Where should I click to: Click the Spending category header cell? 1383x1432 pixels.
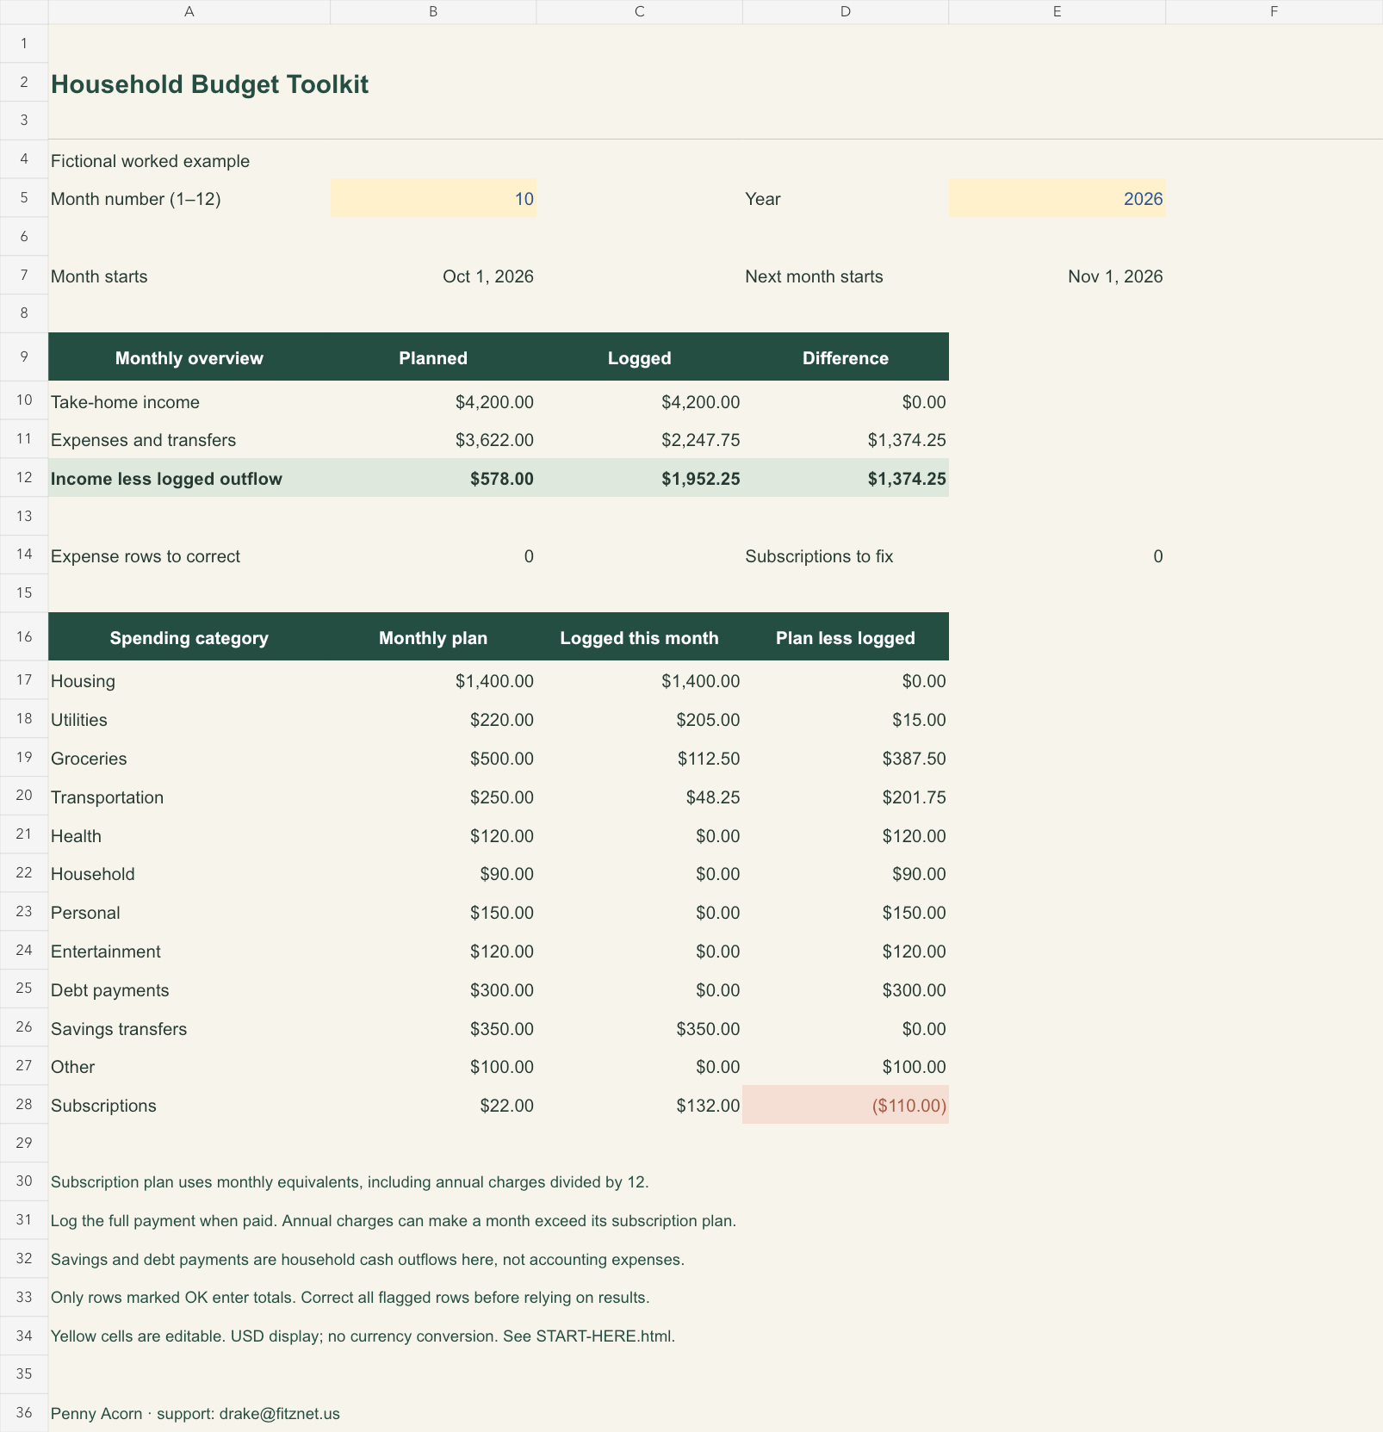[189, 637]
